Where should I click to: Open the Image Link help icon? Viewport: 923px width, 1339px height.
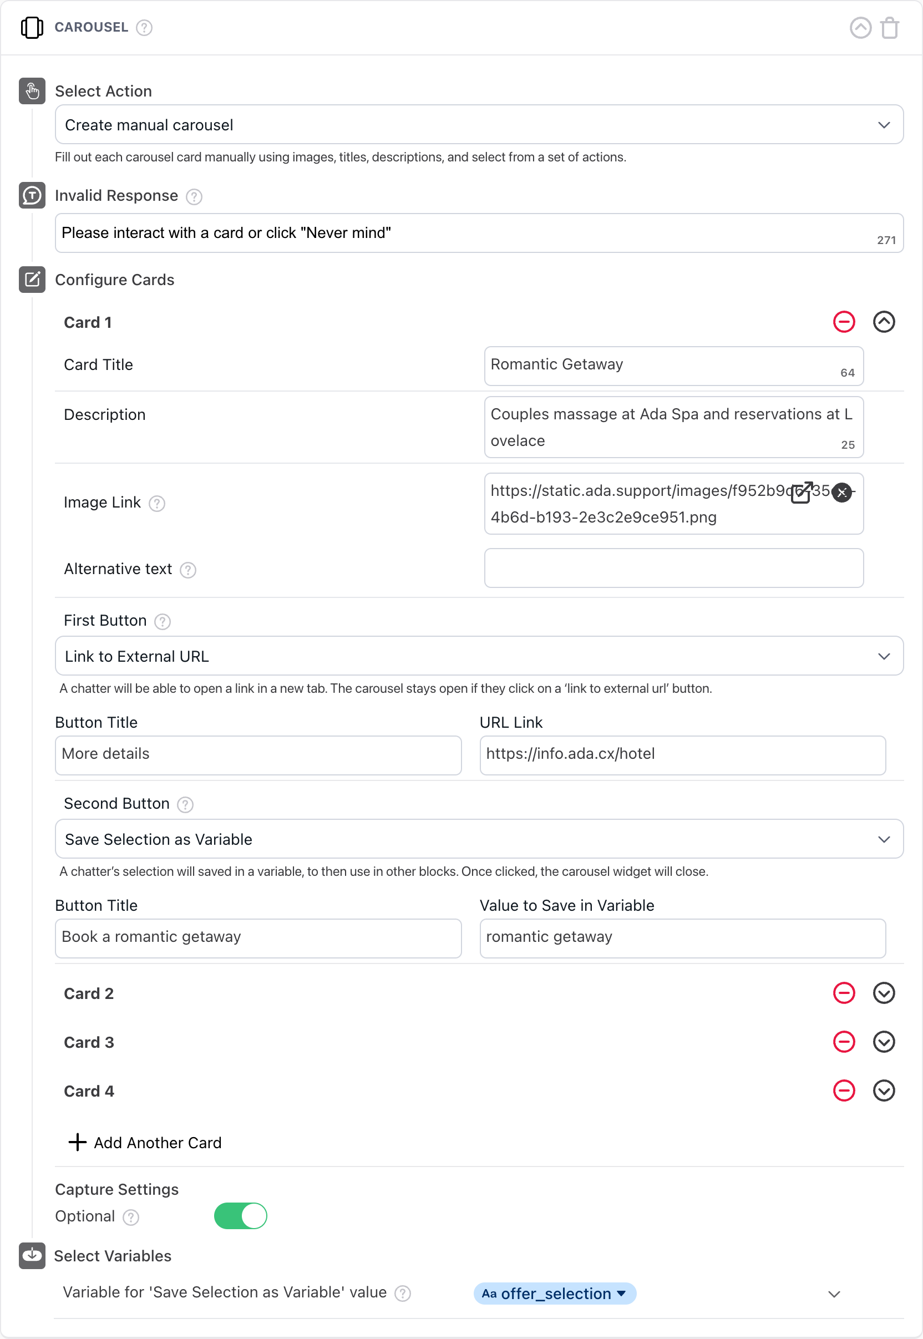point(157,504)
